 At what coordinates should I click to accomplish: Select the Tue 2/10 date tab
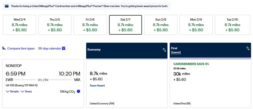pos(232,25)
